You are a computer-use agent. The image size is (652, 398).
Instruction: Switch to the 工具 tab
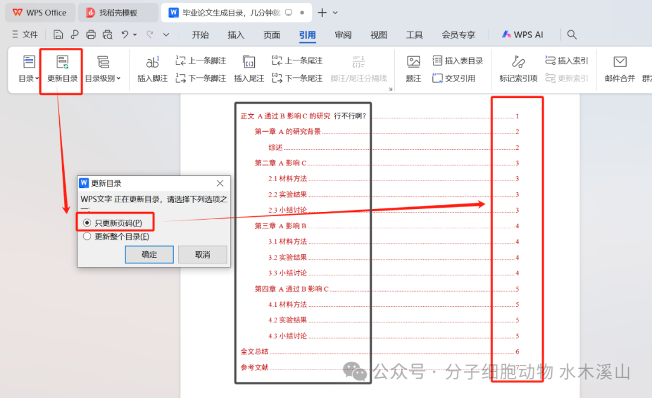click(x=414, y=35)
